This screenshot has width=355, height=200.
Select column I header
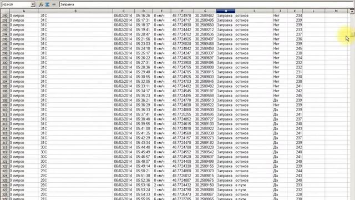coord(254,11)
